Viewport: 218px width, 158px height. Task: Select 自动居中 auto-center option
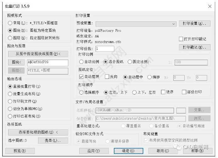pos(125,77)
